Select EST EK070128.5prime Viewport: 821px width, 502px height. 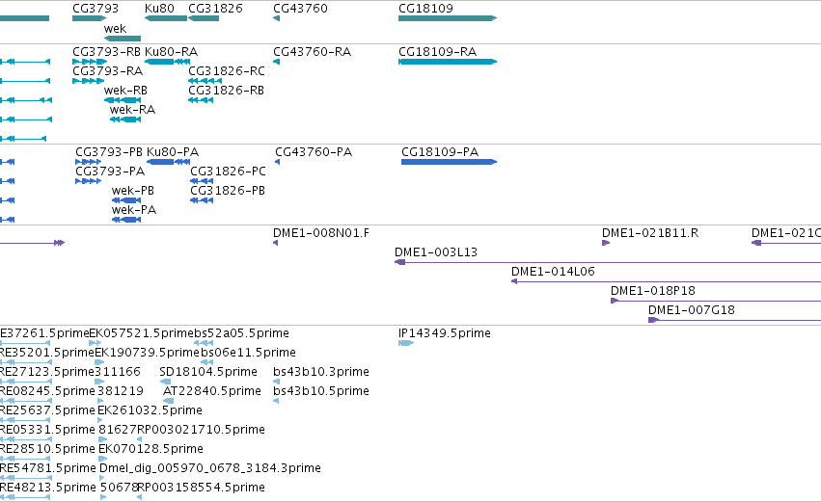[151, 450]
